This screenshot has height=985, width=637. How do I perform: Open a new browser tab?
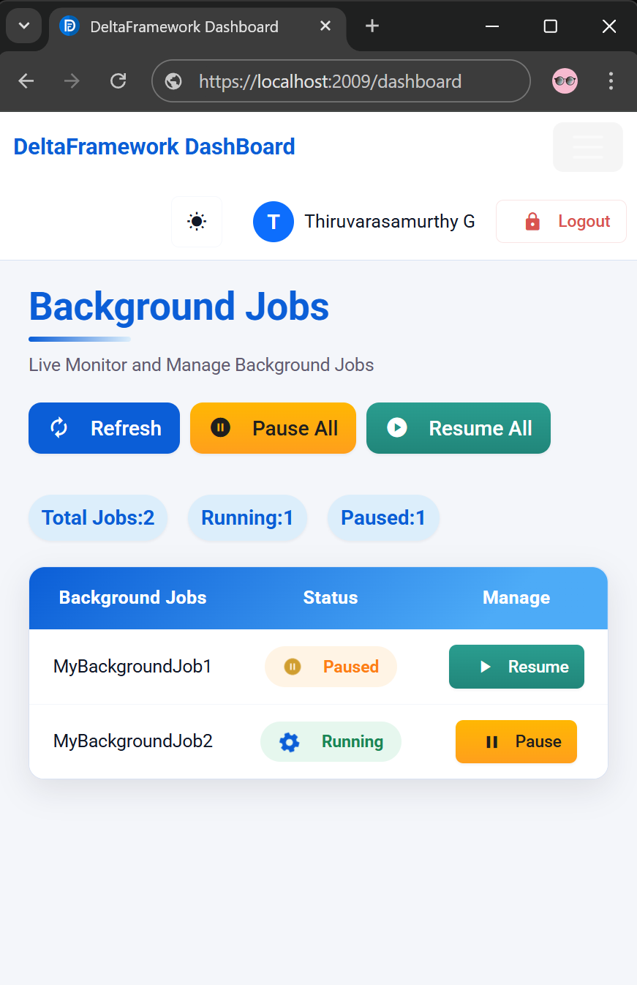pos(372,26)
